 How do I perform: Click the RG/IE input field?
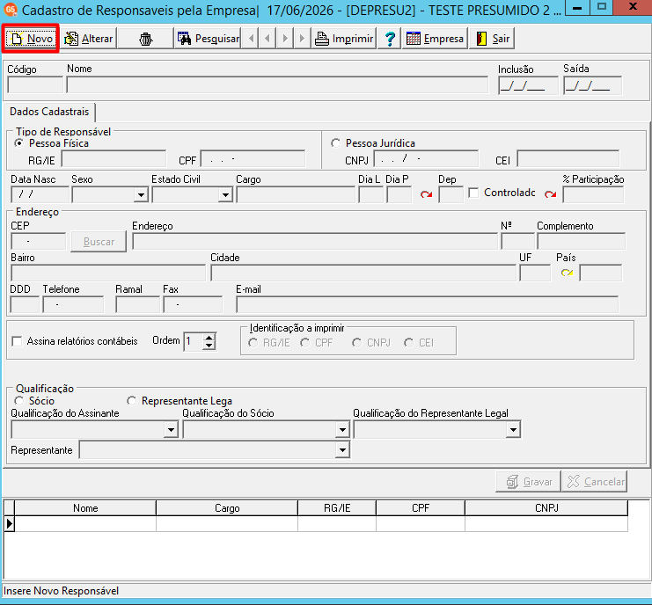click(114, 159)
